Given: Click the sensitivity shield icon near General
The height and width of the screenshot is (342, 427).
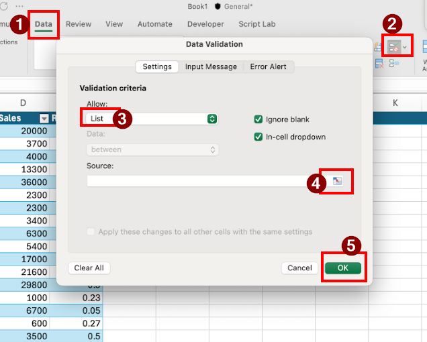Looking at the screenshot, I should point(218,6).
